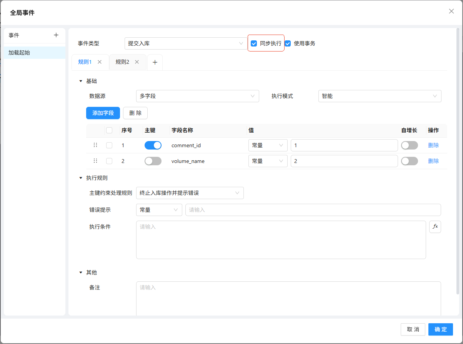463x344 pixels.
Task: Collapse the 执行规则 section
Action: (x=81, y=178)
